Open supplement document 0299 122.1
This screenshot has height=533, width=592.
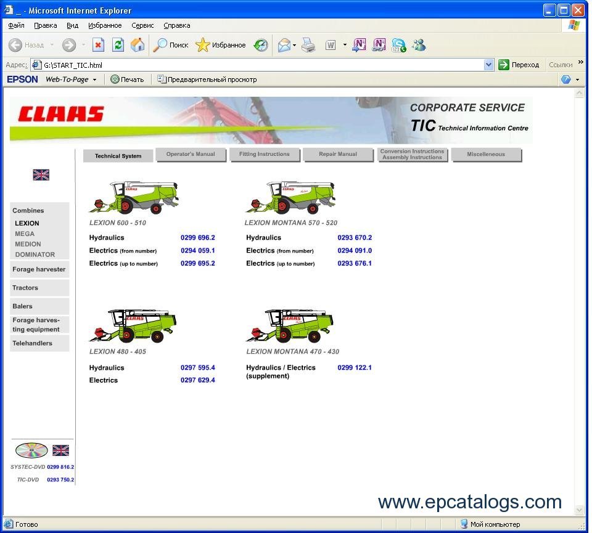coord(355,367)
